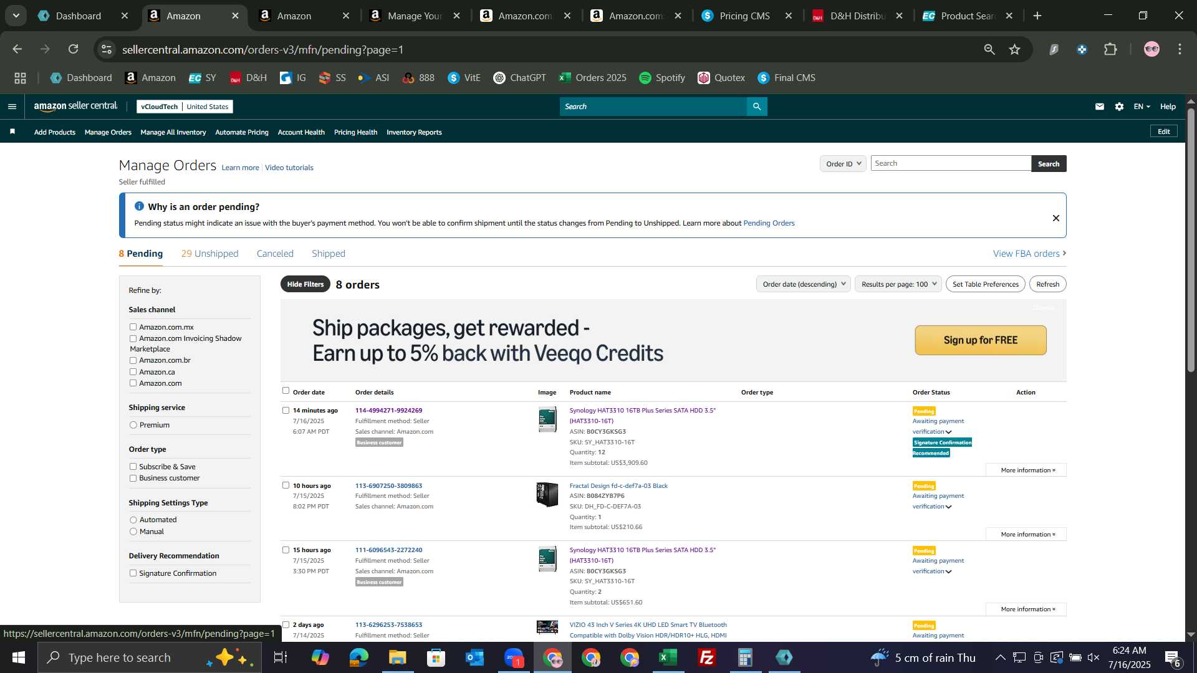The height and width of the screenshot is (673, 1197).
Task: Check the Amazon.com.mx sales channel filter
Action: pos(133,327)
